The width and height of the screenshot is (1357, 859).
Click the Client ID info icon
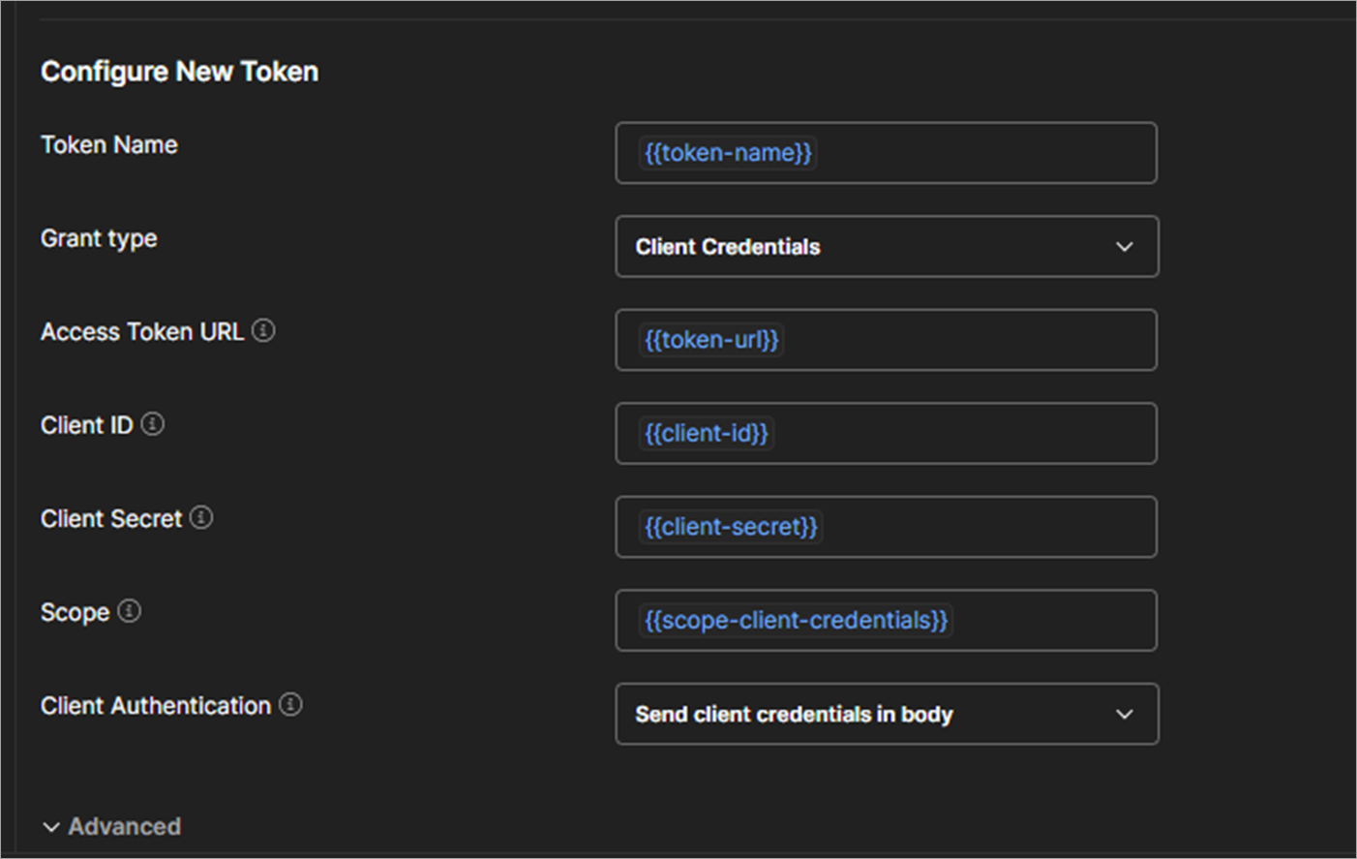155,422
